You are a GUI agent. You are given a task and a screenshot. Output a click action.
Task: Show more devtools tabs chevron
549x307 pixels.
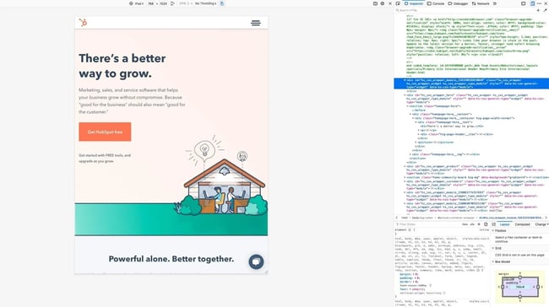pyautogui.click(x=495, y=3)
